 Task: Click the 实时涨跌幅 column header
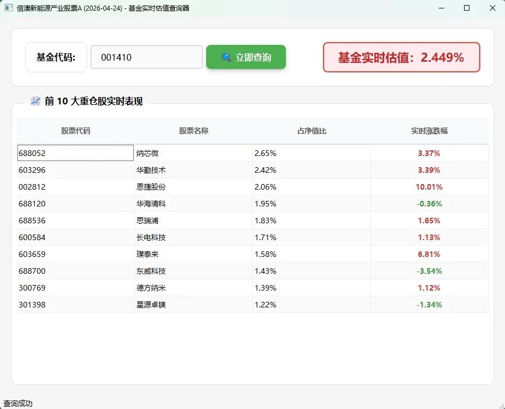[429, 131]
